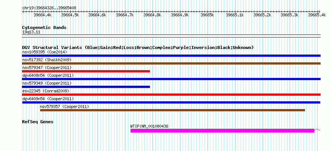331x151 pixels.
Task: Click the 39664.8k ruler tick label
Action: point(152,15)
